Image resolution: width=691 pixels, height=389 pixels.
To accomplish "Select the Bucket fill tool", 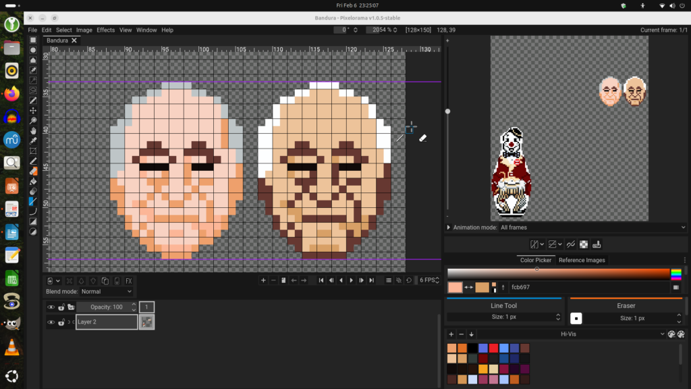I will click(x=33, y=181).
